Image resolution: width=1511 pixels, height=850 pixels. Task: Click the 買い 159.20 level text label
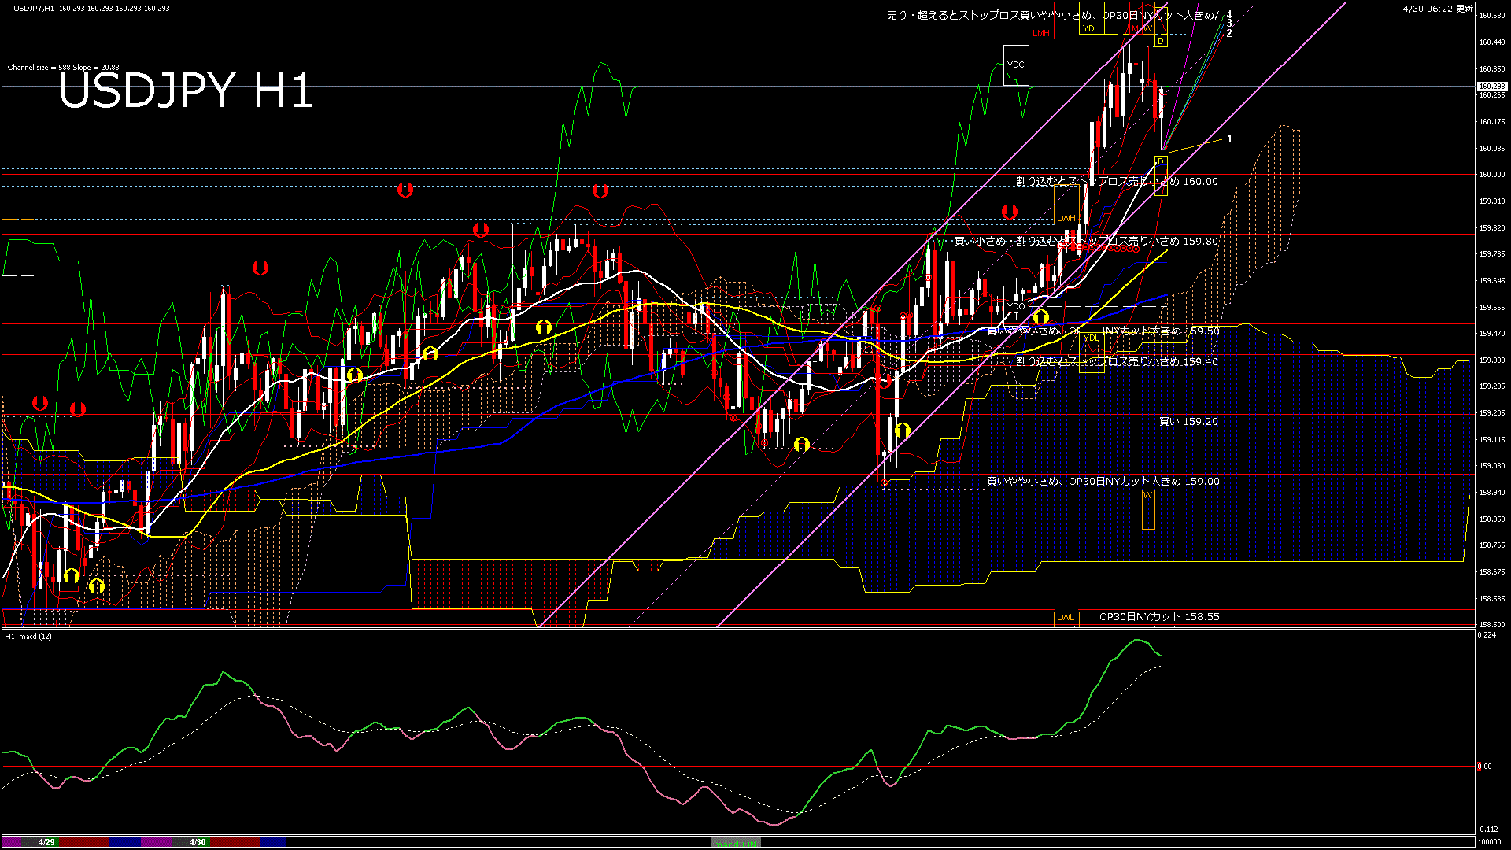pyautogui.click(x=1188, y=422)
